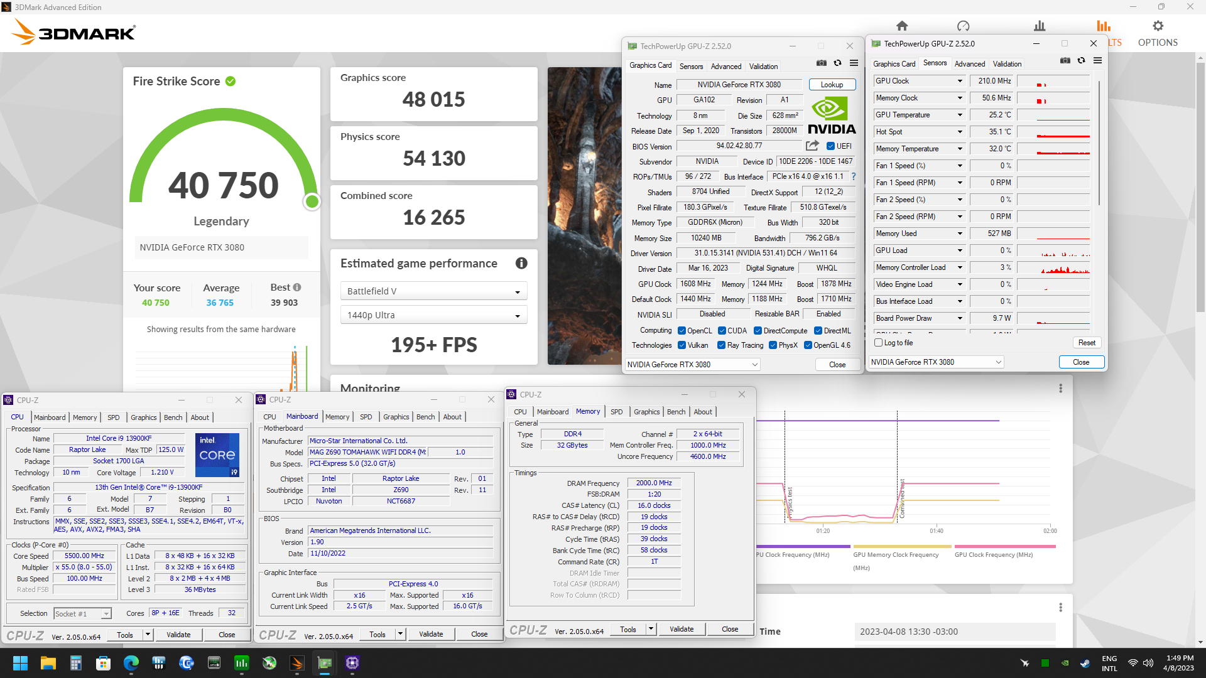Toggle the DirectCompute checkbox
The width and height of the screenshot is (1206, 678).
(x=758, y=331)
